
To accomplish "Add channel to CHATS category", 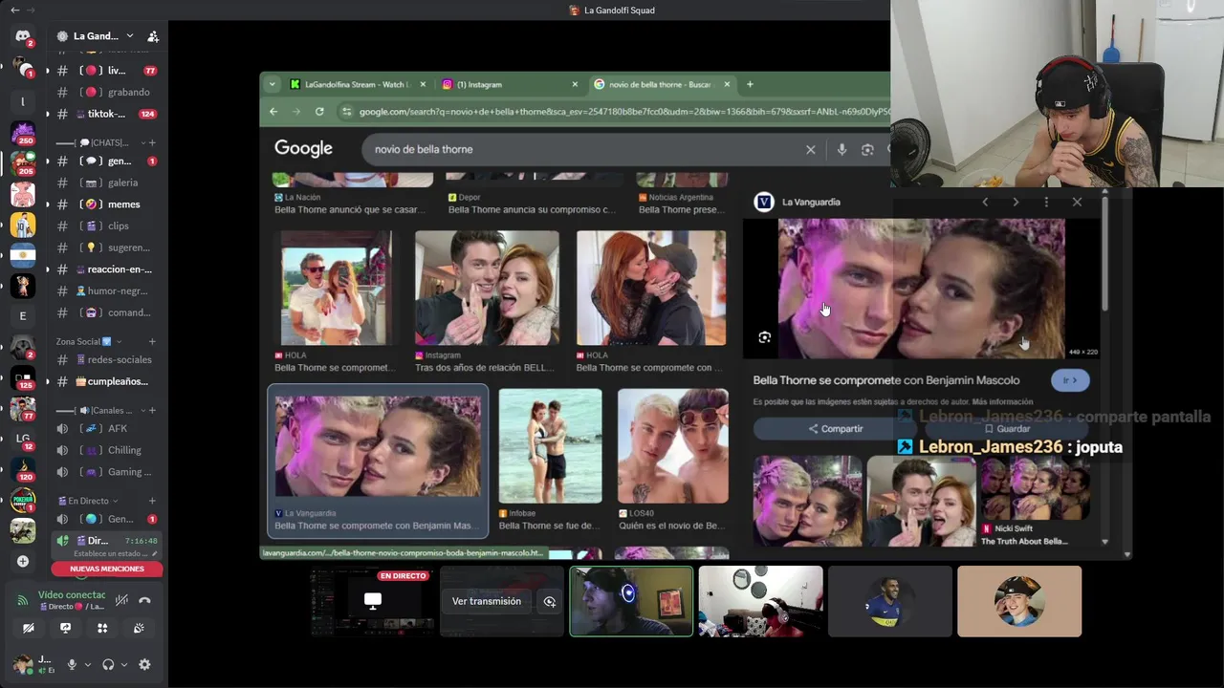I will pos(152,142).
